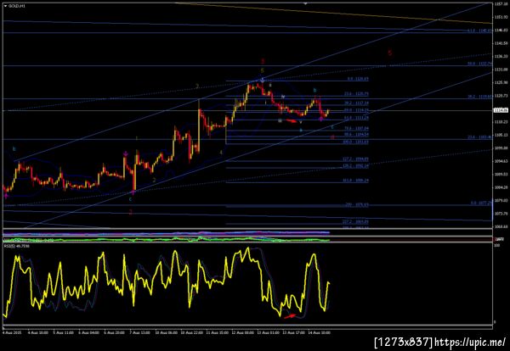Click the 1120.73 price axis value
The width and height of the screenshot is (510, 351).
(x=501, y=96)
